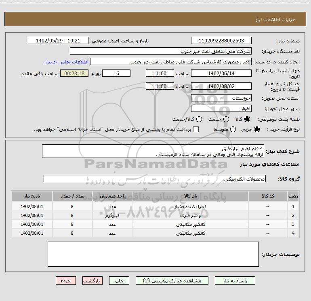Select the متوسط purchase type radio
Viewport: 311px width, 301px height.
point(233,129)
